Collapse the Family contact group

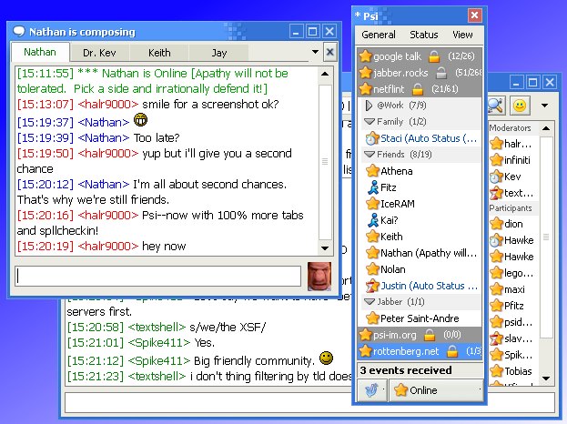point(370,121)
